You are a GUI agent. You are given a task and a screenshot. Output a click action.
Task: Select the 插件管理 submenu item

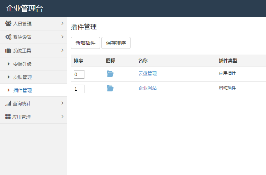pyautogui.click(x=22, y=90)
